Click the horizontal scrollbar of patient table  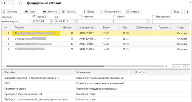85,66
